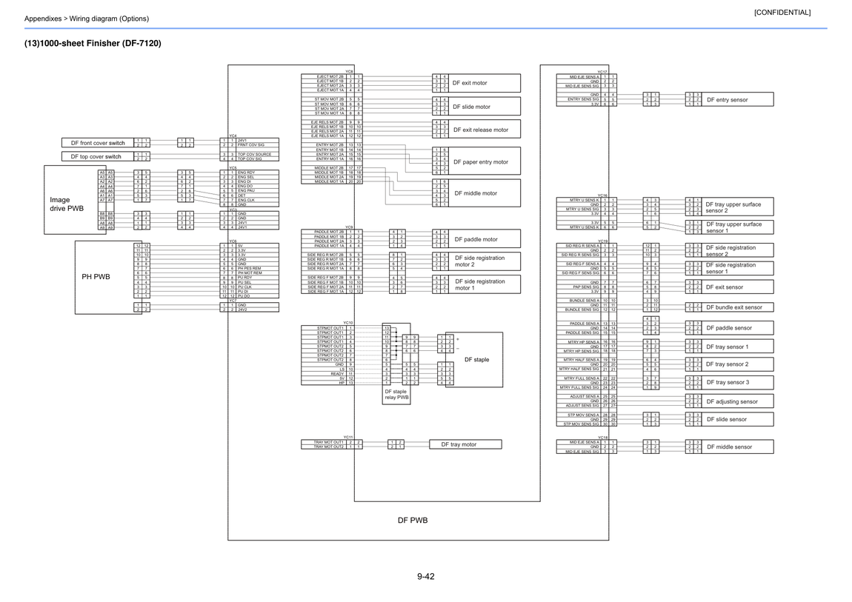This screenshot has height=602, width=852.
Task: Click the YC10 connector label
Action: 348,323
